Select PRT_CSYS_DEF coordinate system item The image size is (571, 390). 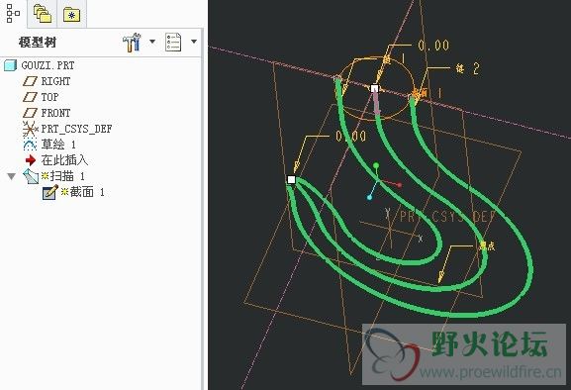point(76,129)
